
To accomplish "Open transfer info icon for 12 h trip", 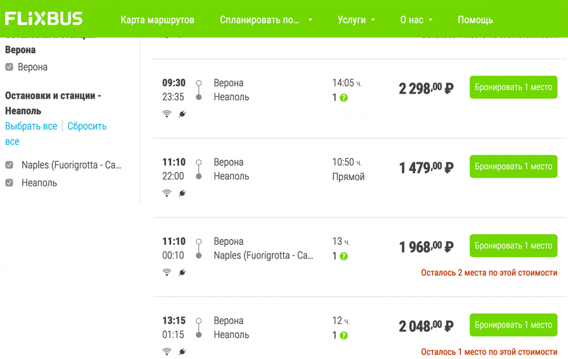I will click(x=344, y=335).
